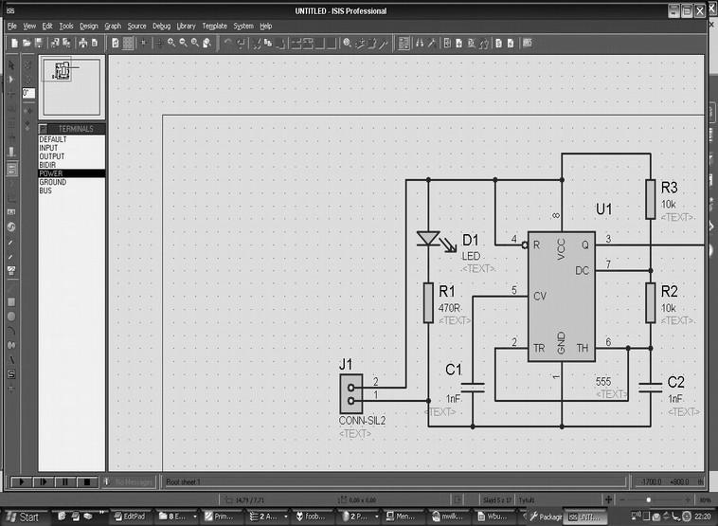Open the View menu

point(29,27)
